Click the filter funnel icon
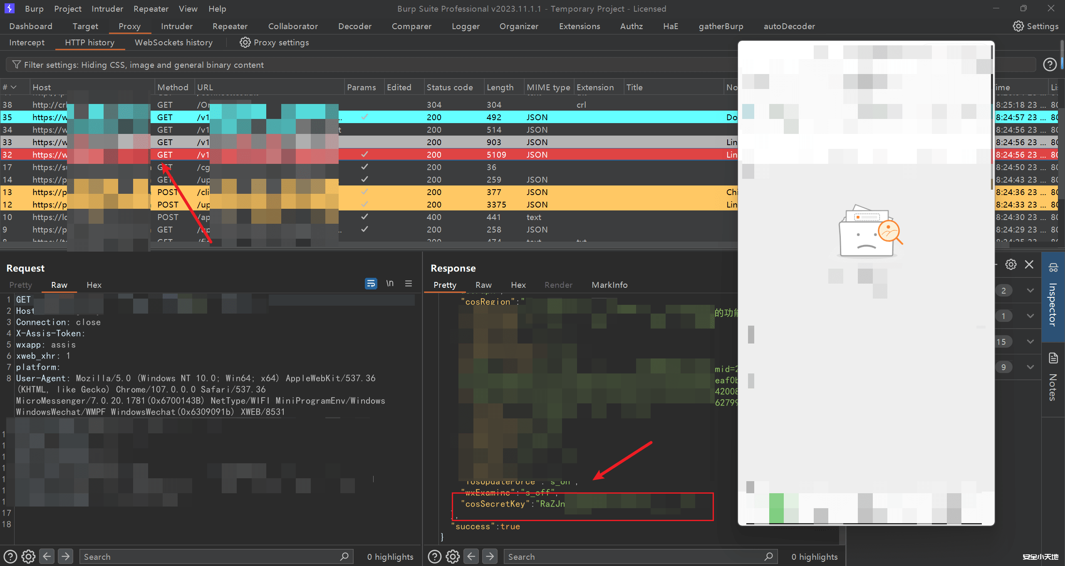Image resolution: width=1065 pixels, height=566 pixels. tap(16, 64)
